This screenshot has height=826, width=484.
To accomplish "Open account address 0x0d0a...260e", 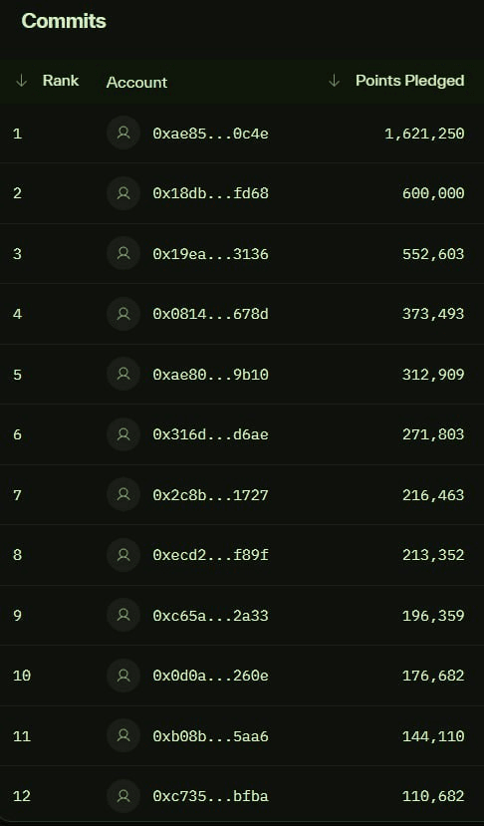I will [211, 676].
